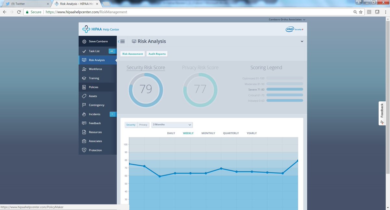This screenshot has height=210, width=390.
Task: Click the Policies document icon
Action: 84,87
